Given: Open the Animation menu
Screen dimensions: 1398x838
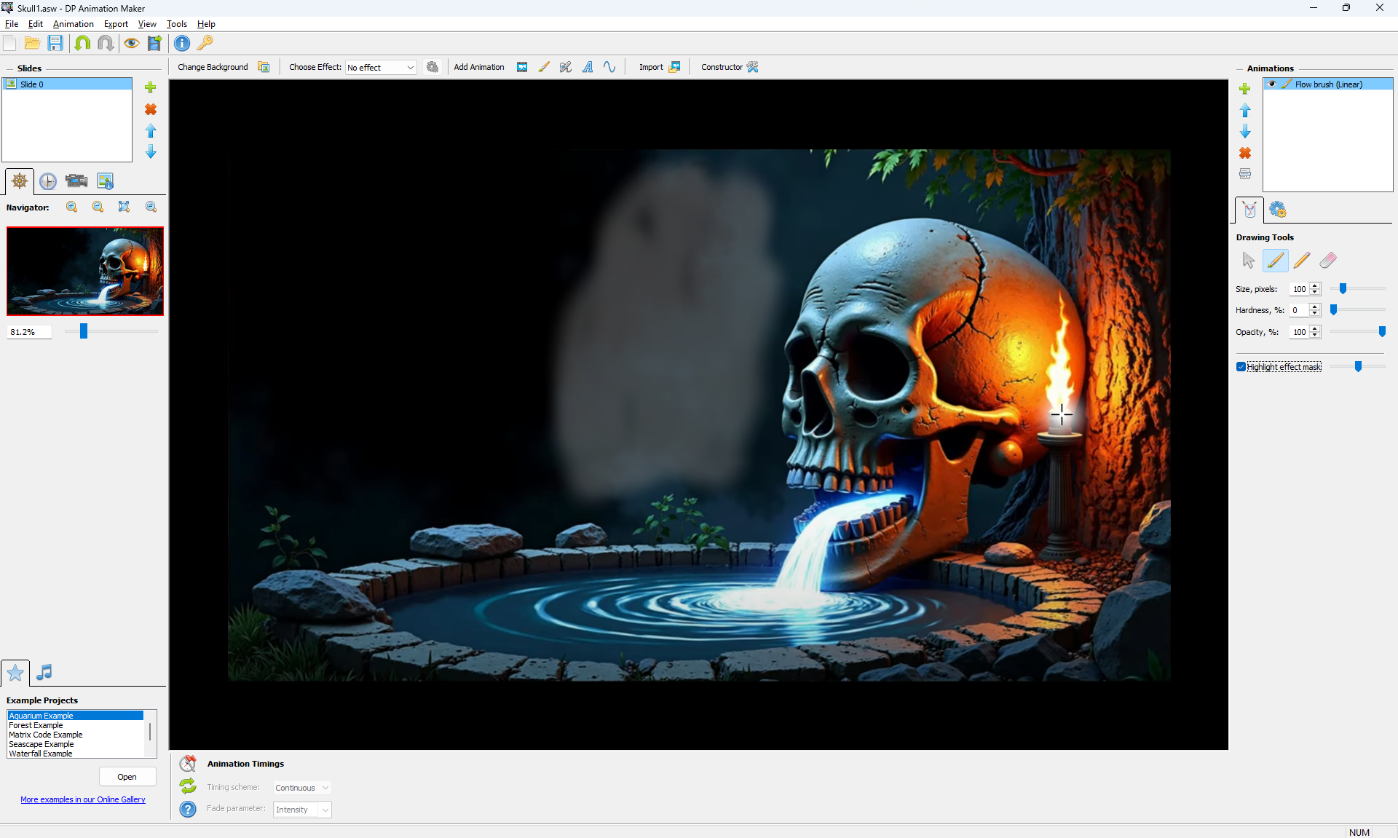Looking at the screenshot, I should 73,24.
